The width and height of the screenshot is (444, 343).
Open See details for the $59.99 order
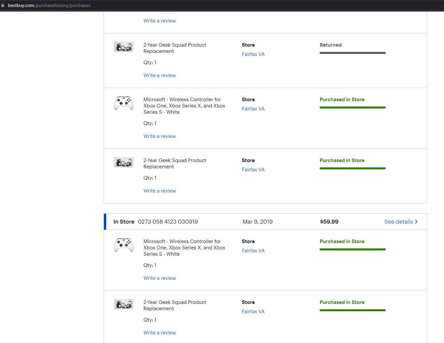pyautogui.click(x=398, y=222)
